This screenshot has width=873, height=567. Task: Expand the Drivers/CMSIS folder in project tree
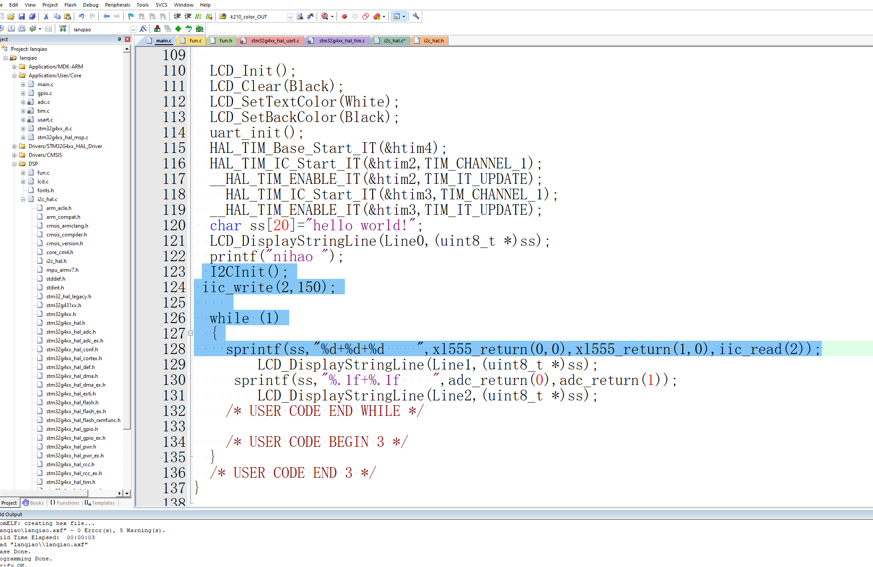click(x=14, y=155)
